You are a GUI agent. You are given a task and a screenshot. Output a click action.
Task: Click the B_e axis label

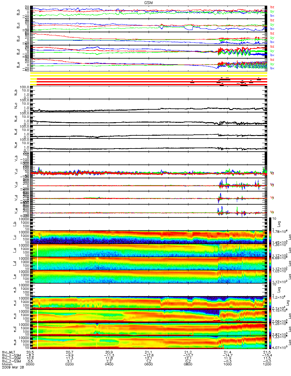coord(18,65)
